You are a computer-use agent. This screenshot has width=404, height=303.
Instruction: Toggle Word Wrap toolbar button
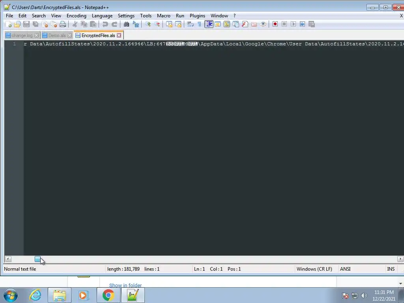(x=191, y=24)
